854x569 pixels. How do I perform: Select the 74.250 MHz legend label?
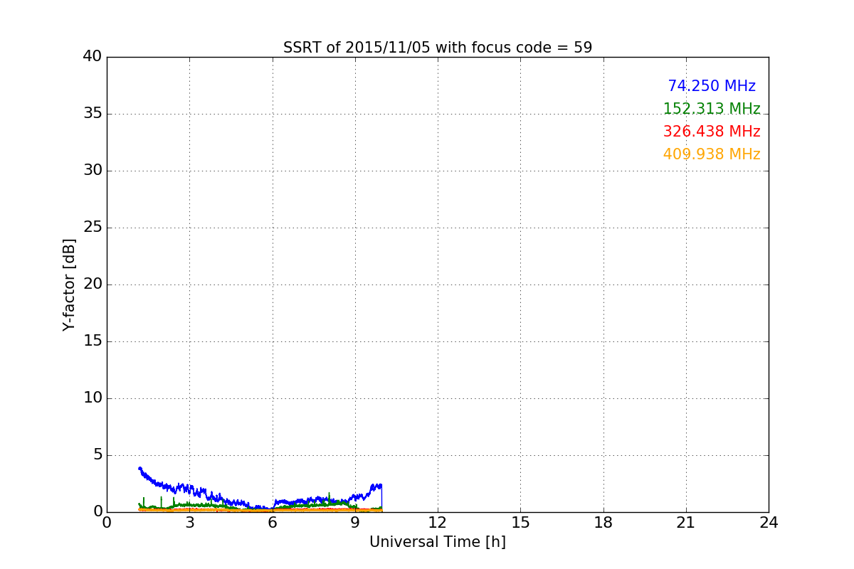click(712, 86)
